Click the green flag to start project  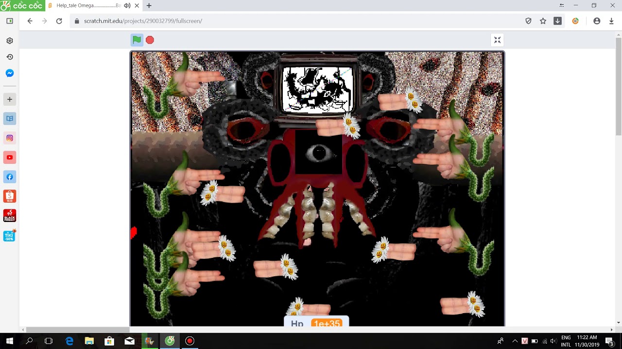pos(137,40)
